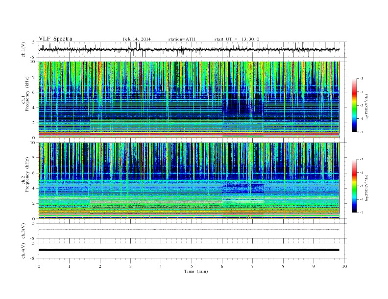Click the '-3' label on ch.1 colorbar
388x299 pixels.
[x=361, y=79]
